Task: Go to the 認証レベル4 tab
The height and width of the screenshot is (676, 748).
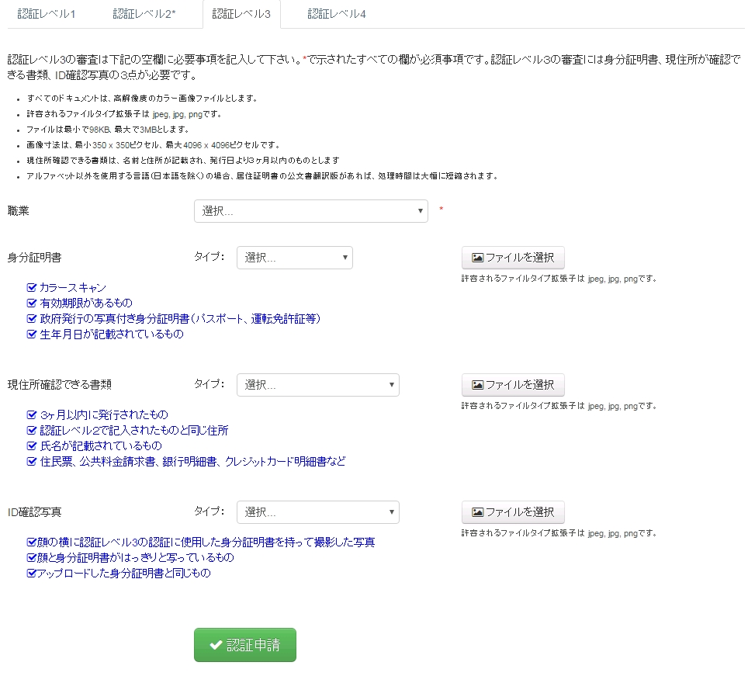Action: click(337, 14)
